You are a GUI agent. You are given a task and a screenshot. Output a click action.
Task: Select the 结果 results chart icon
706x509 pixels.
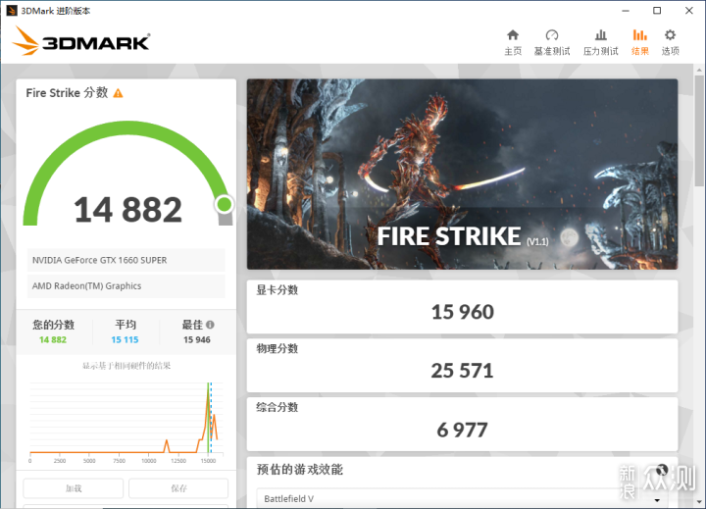coord(639,35)
